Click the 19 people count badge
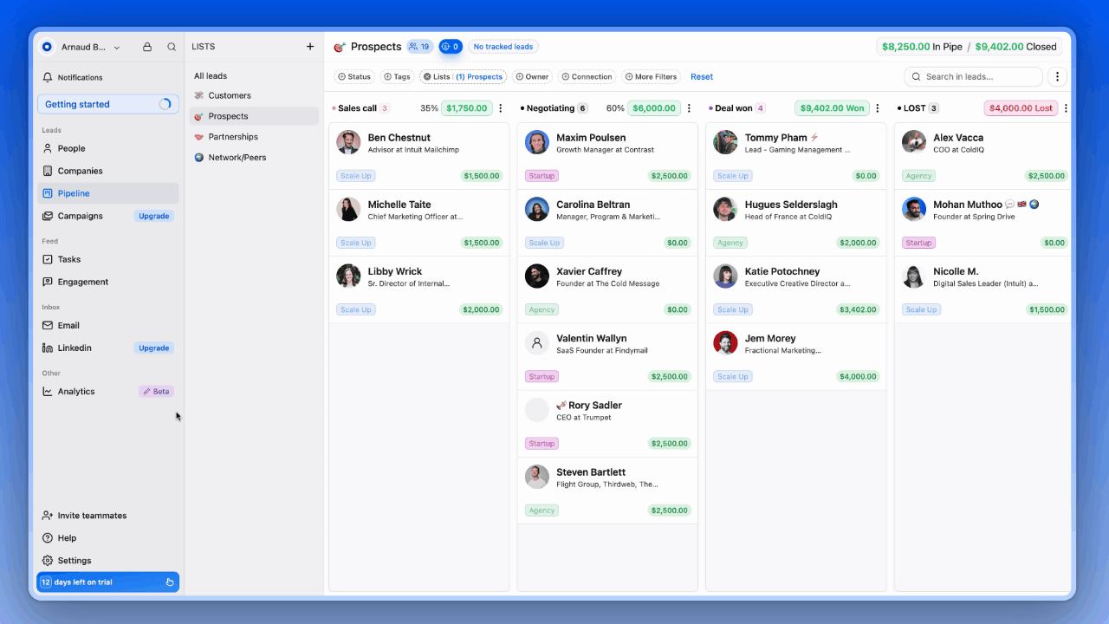 click(420, 47)
